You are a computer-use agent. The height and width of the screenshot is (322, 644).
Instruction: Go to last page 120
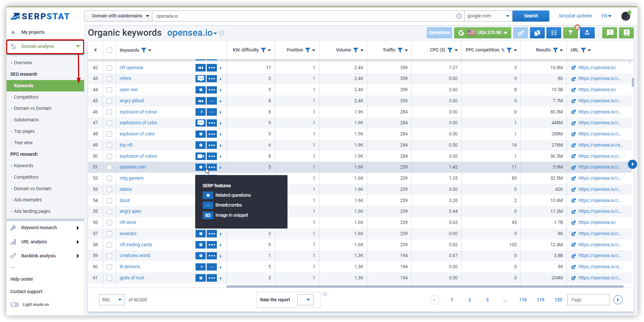pos(558,300)
